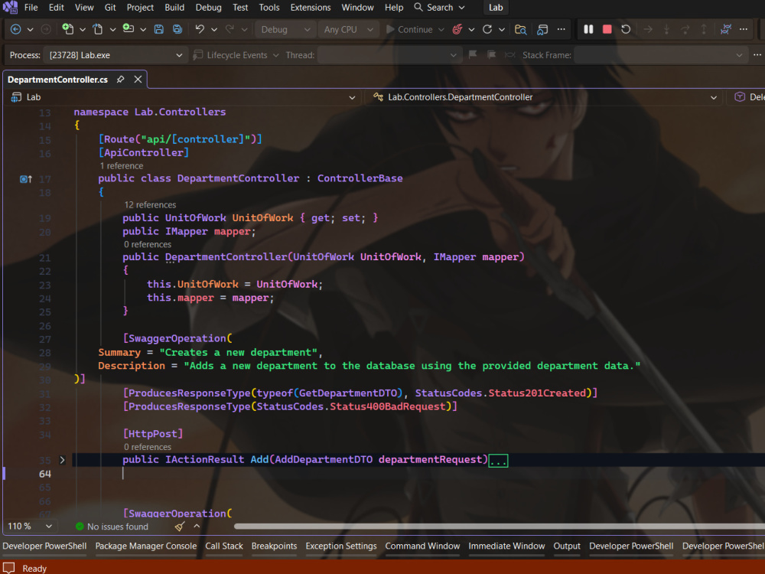The width and height of the screenshot is (765, 574).
Task: Click the green No issues found checkmark
Action: [80, 527]
